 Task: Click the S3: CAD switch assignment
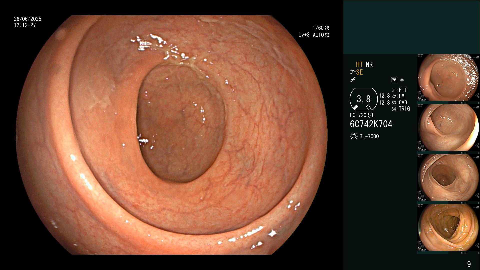(399, 102)
